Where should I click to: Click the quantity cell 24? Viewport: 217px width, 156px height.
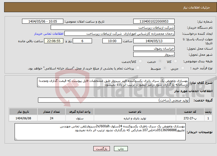(x=51, y=118)
